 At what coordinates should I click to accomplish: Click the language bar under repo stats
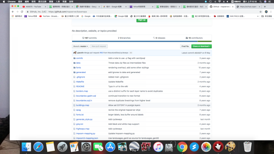[142, 41]
